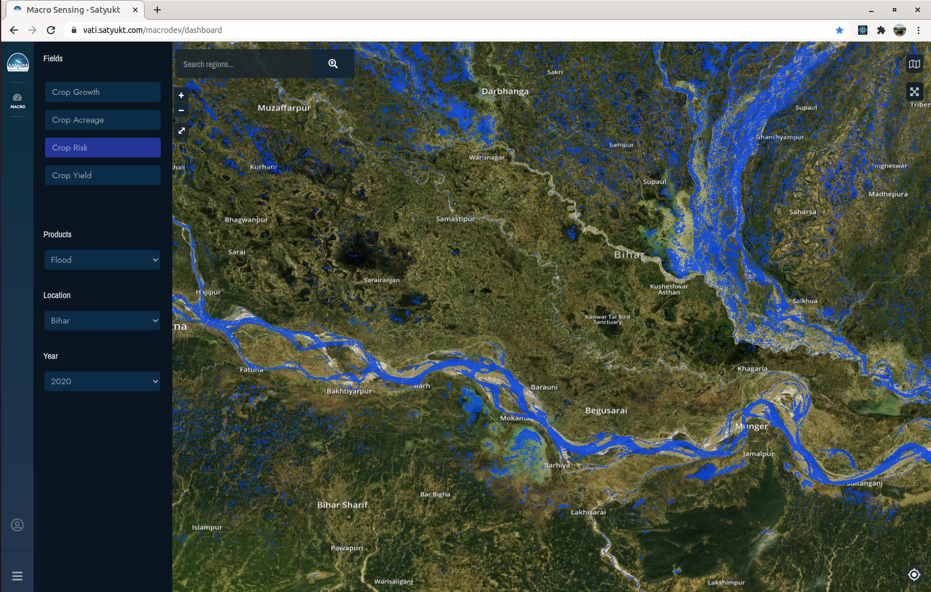This screenshot has width=931, height=592.
Task: Zoom out on the map
Action: [x=181, y=110]
